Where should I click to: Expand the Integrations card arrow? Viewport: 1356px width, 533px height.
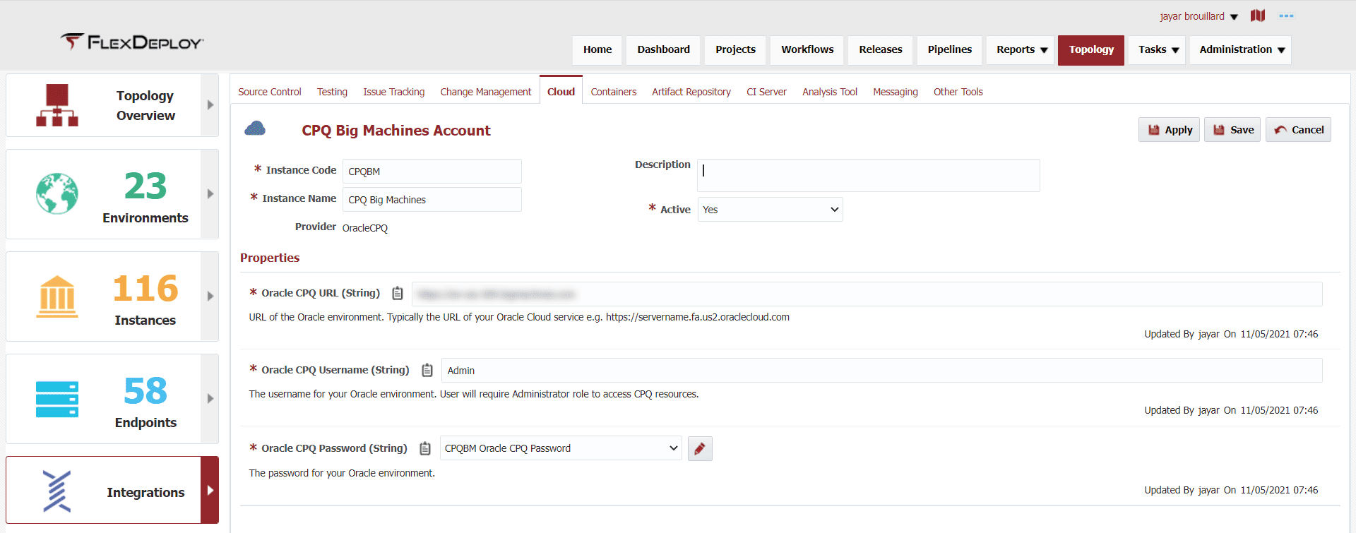click(x=210, y=490)
